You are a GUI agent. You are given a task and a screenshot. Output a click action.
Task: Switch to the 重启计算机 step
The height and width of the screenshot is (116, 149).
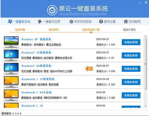pyautogui.click(x=129, y=30)
